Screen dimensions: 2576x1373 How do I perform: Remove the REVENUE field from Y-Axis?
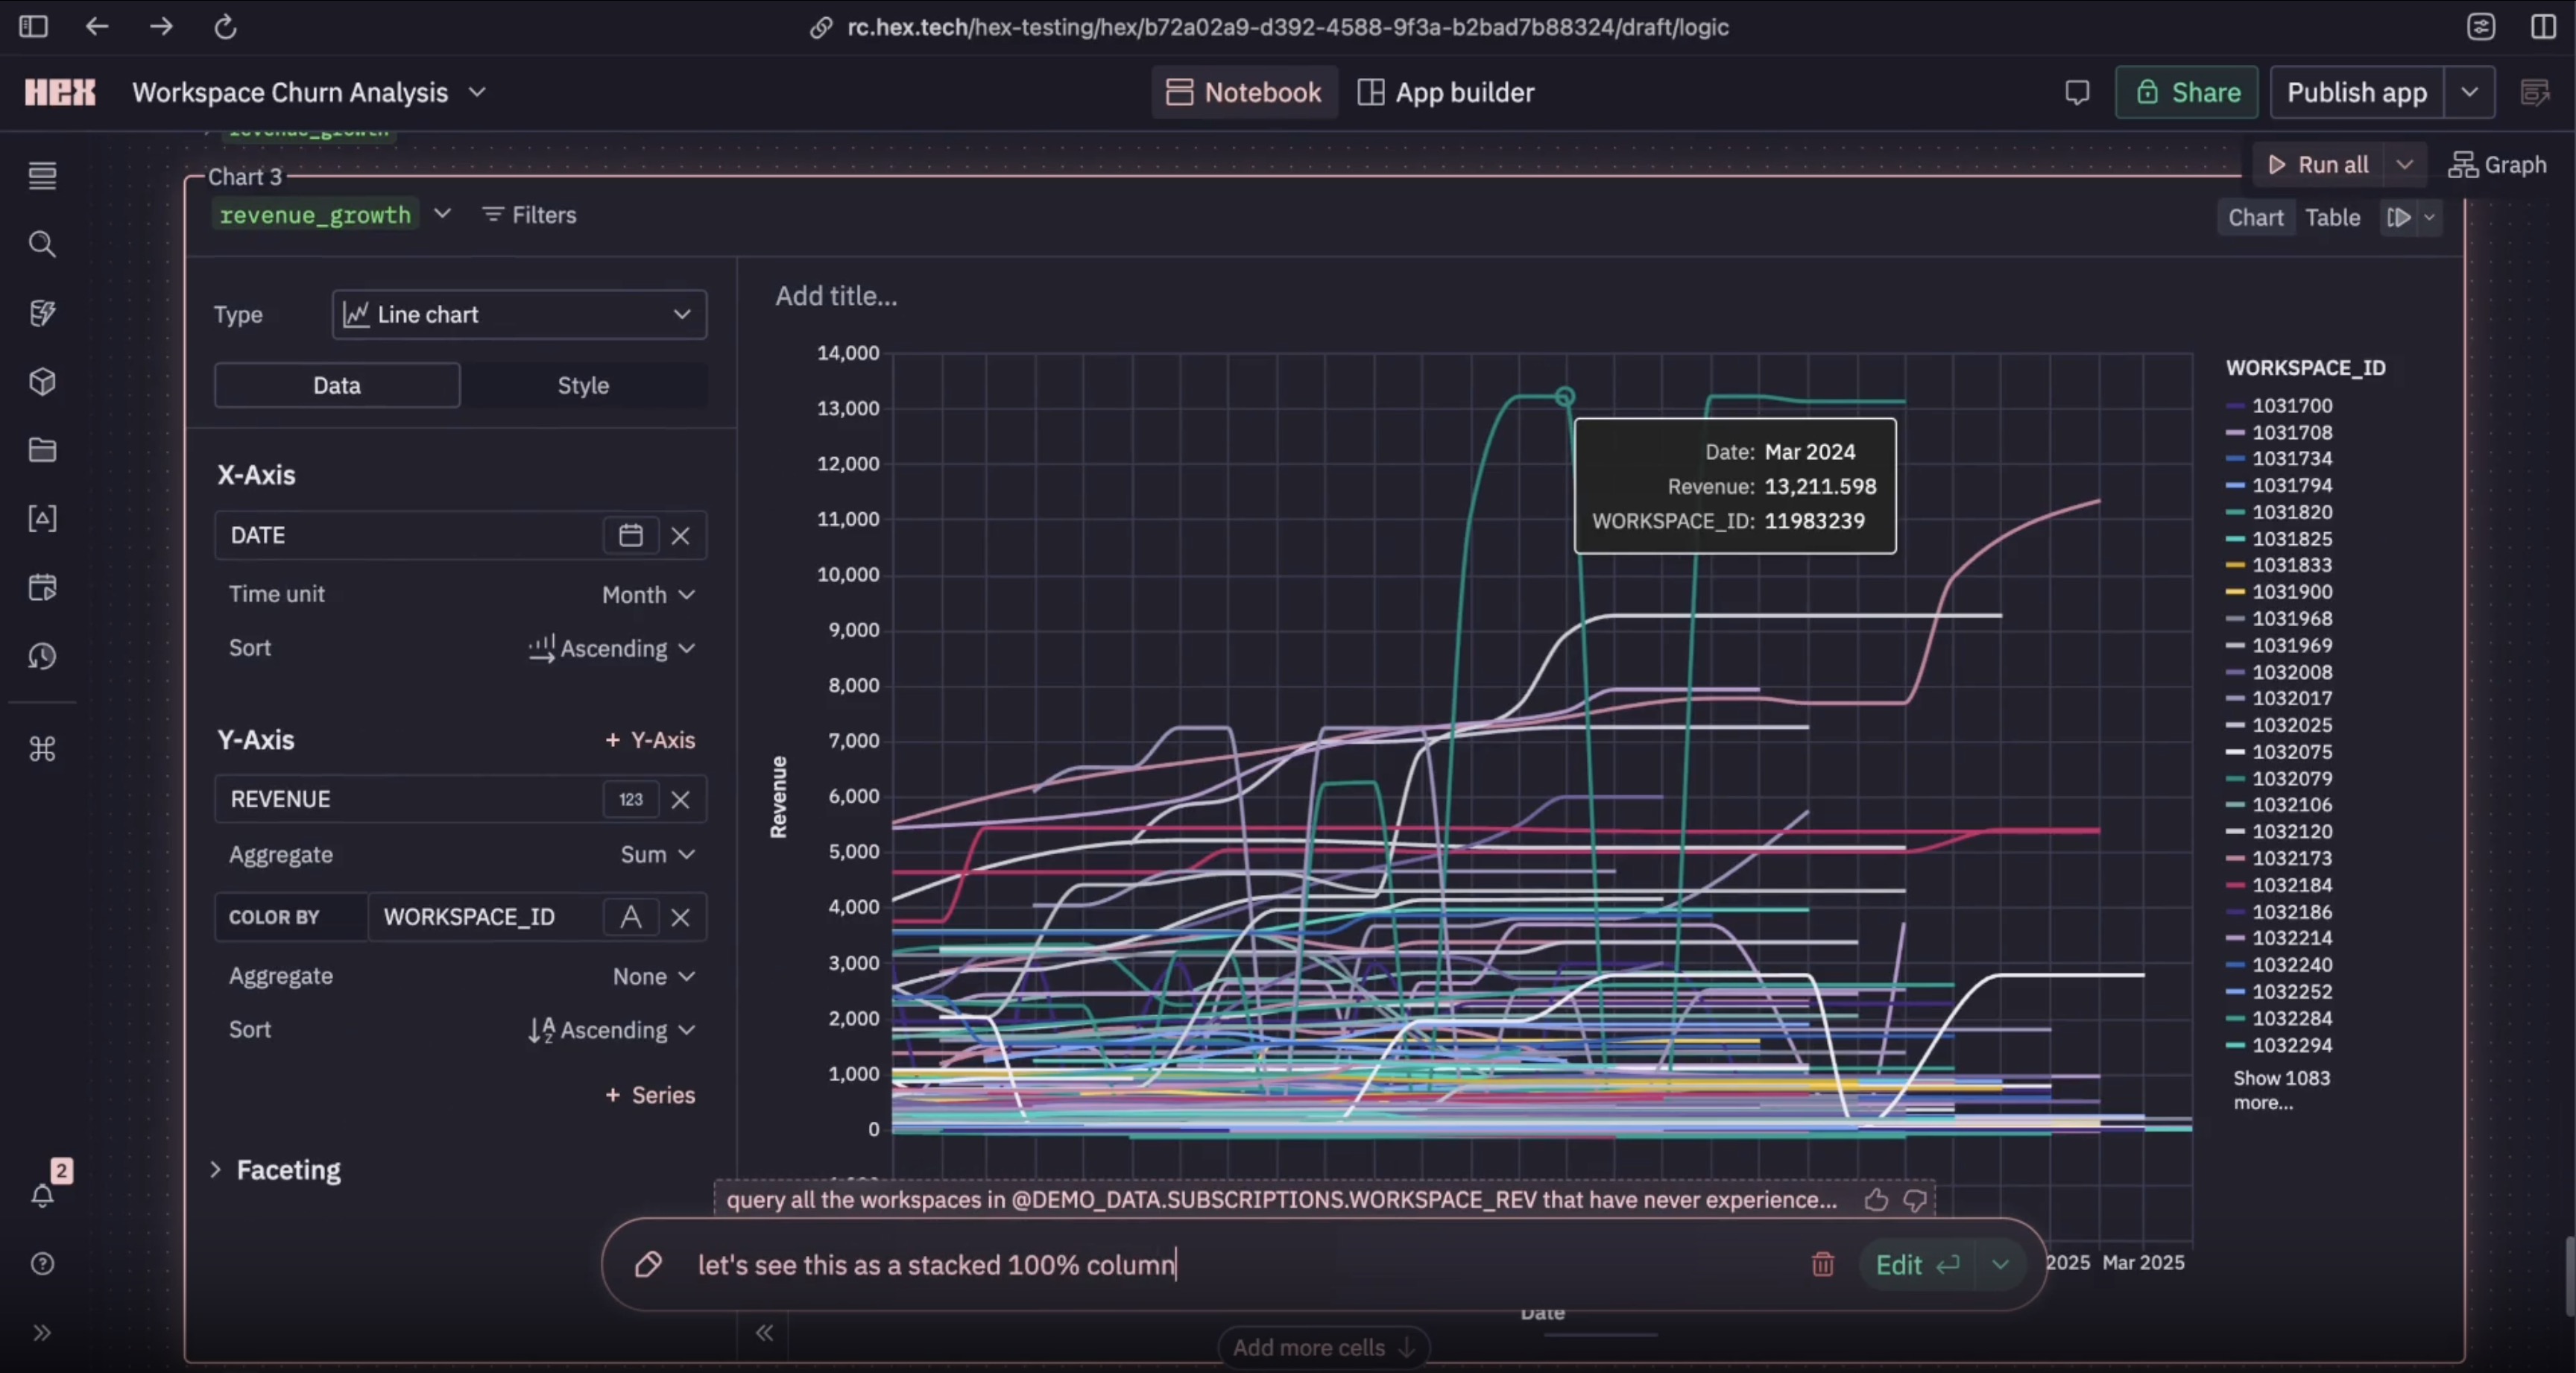coord(681,800)
